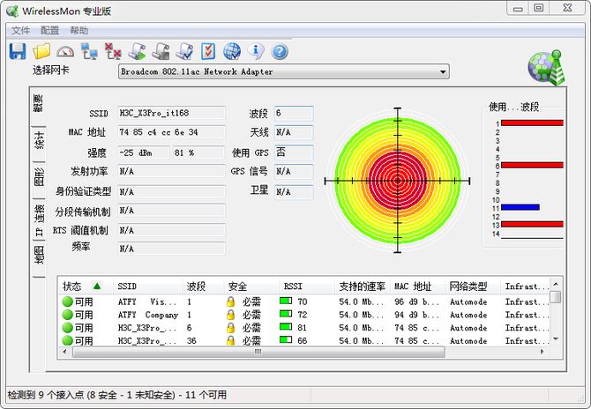Viewport: 591px width, 409px height.
Task: Click RSSI signal bar of value 66
Action: click(286, 340)
